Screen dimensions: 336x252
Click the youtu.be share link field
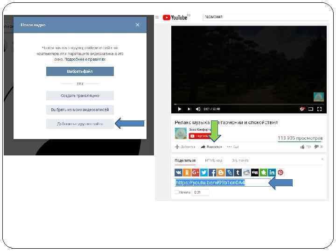(222, 182)
